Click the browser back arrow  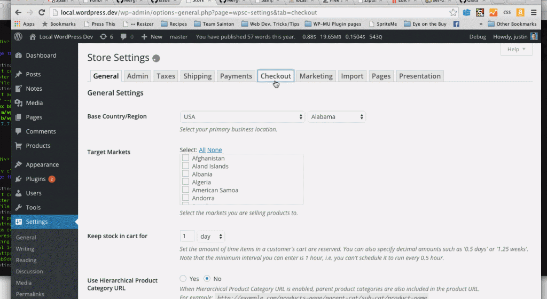coord(18,12)
